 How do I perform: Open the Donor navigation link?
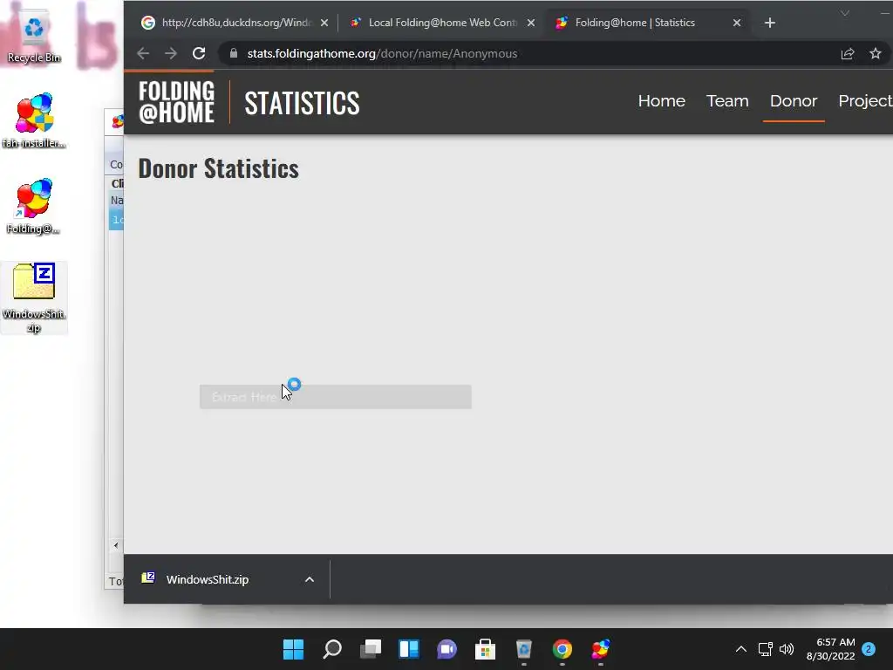(794, 101)
